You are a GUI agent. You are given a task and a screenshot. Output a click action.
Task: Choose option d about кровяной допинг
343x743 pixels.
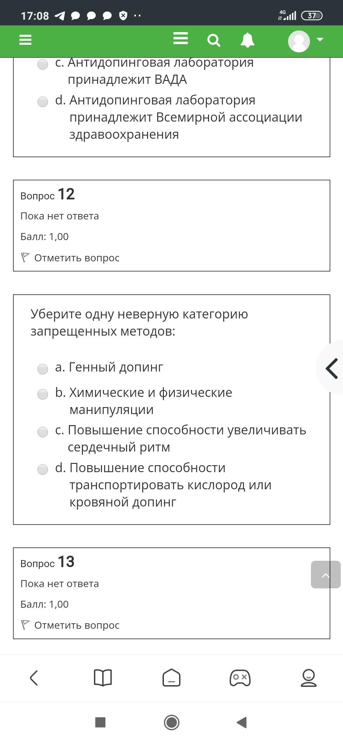pos(43,469)
